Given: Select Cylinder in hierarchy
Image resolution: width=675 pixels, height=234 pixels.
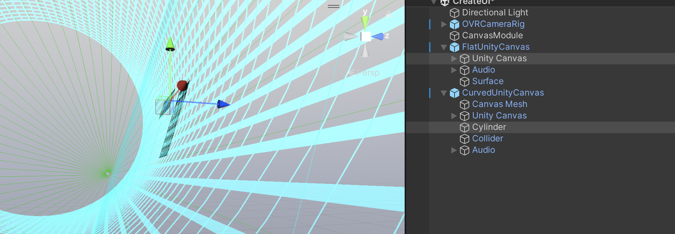Looking at the screenshot, I should pos(489,127).
